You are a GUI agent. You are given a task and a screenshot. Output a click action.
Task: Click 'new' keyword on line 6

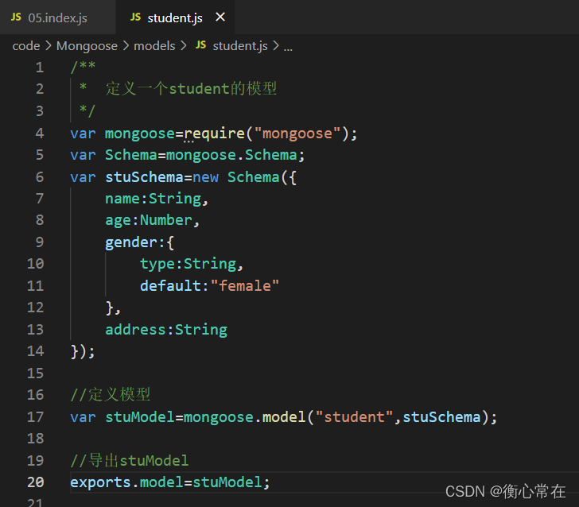[205, 177]
